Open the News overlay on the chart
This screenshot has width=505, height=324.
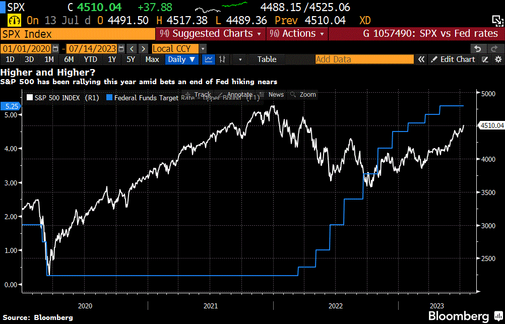[x=272, y=94]
